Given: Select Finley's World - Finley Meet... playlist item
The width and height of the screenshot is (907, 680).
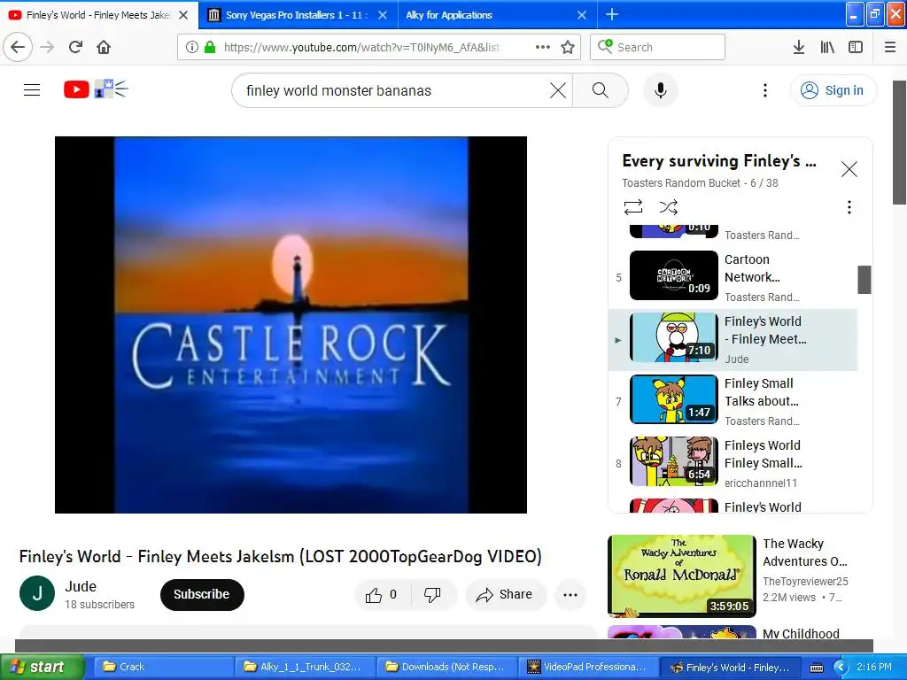Looking at the screenshot, I should [733, 340].
